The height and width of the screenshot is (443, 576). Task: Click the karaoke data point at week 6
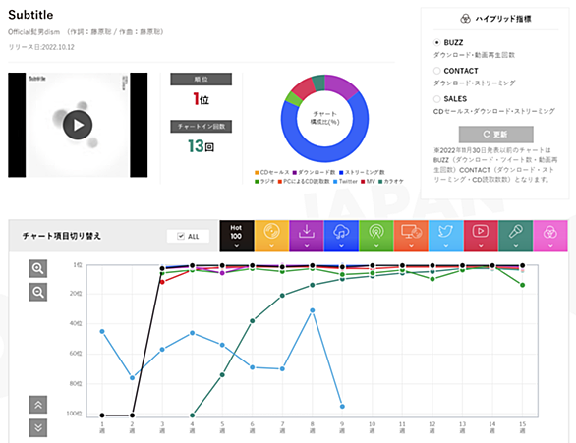pos(253,321)
